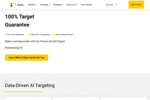Click Learn What AI bees Can Do For You
Viewport: 150px width, 100px height.
click(27, 57)
